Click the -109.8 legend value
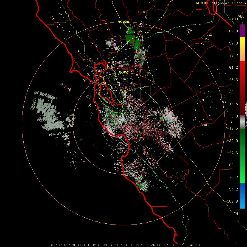Screen dimensions: 247x247 tap(231, 201)
